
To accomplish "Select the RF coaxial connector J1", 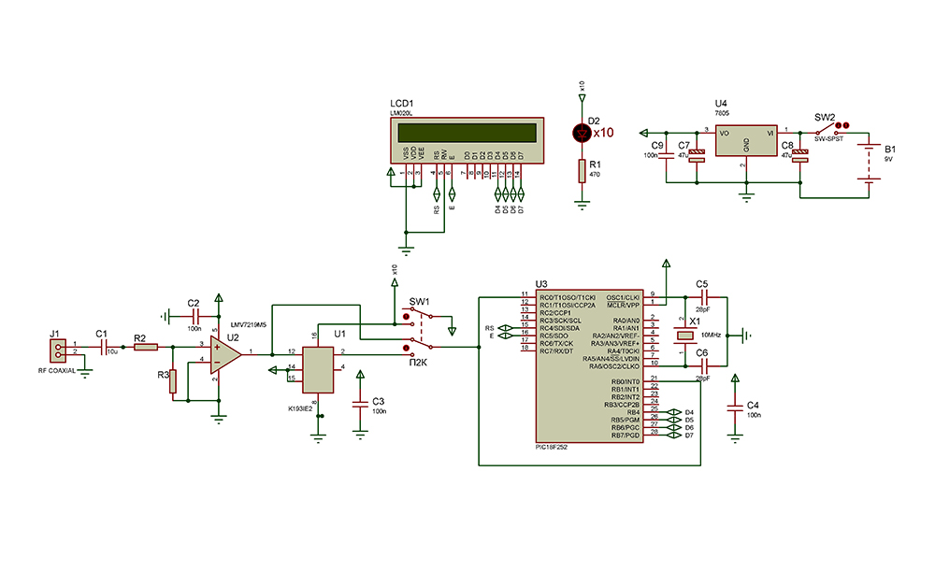I will pyautogui.click(x=59, y=349).
